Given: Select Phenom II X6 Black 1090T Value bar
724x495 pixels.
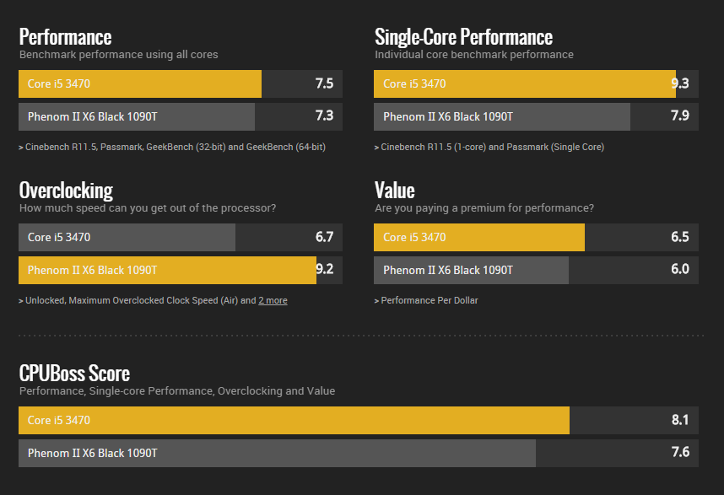Looking at the screenshot, I should point(536,271).
